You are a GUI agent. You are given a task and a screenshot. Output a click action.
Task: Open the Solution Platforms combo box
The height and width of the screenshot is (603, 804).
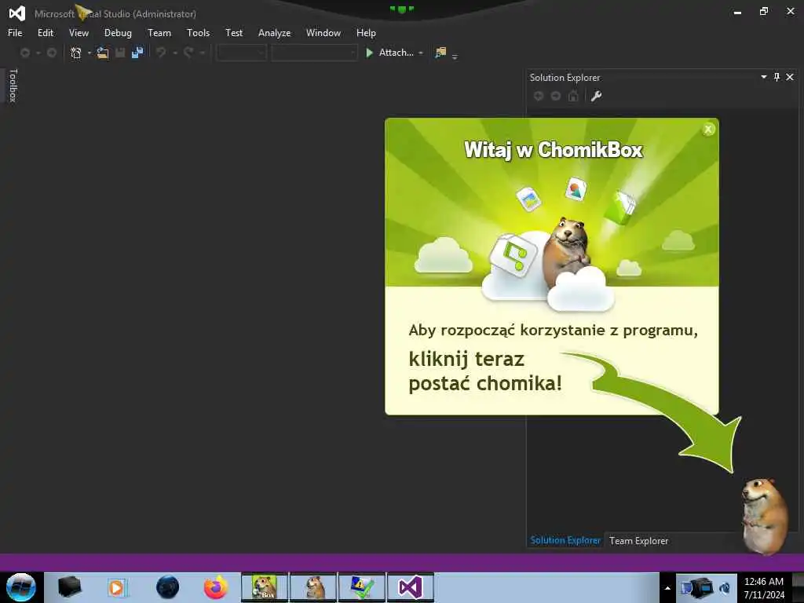pos(314,53)
